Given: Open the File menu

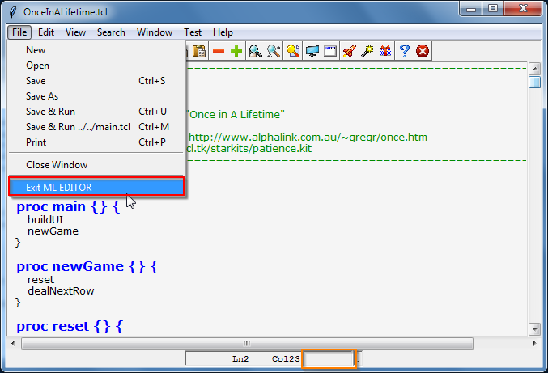Looking at the screenshot, I should (19, 32).
